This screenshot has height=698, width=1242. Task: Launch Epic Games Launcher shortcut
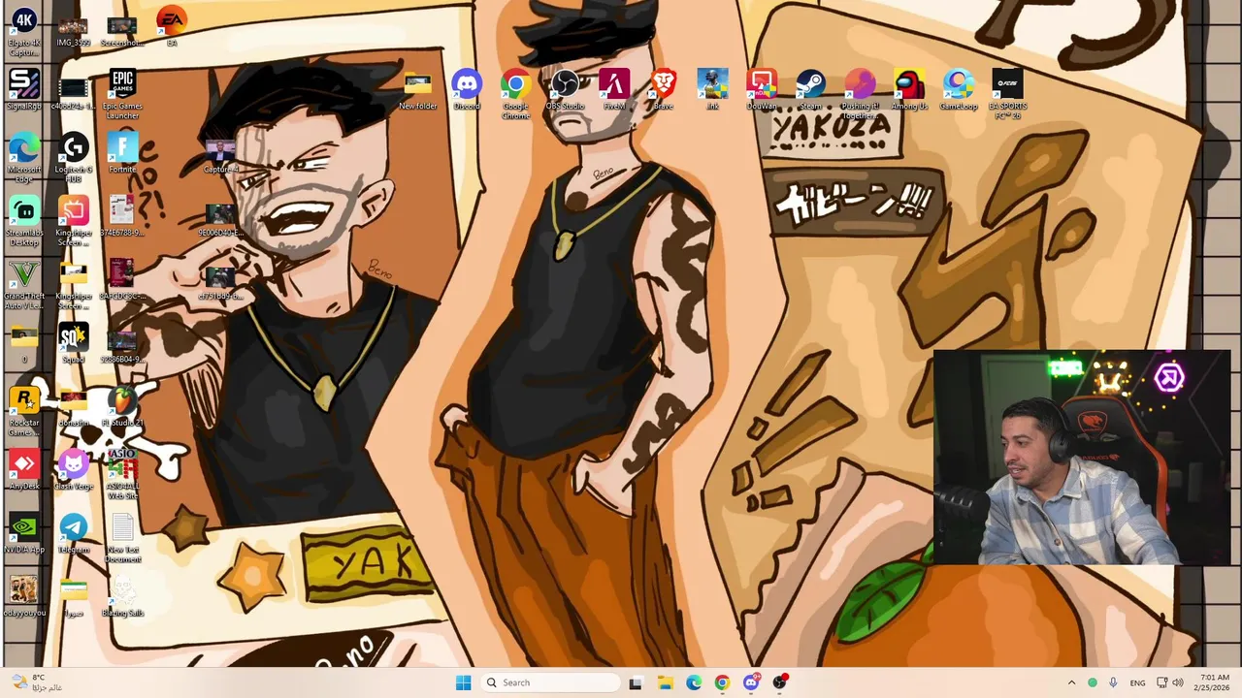click(x=122, y=94)
